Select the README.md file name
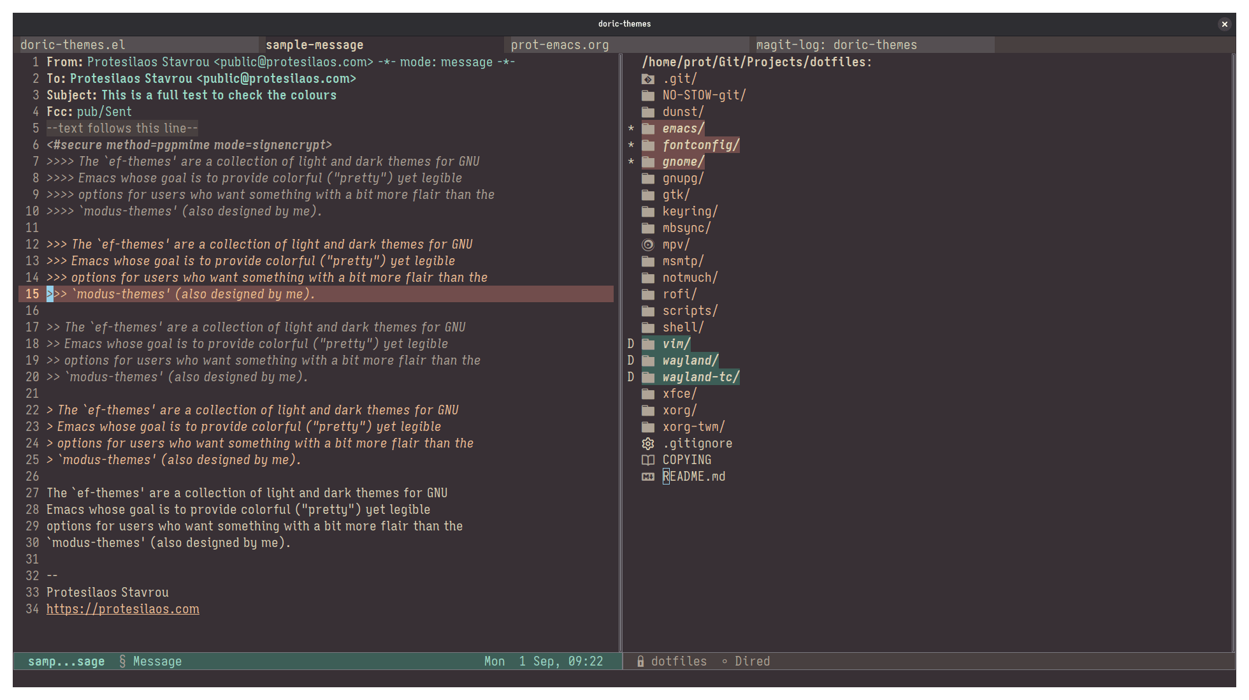The height and width of the screenshot is (700, 1249). 694,477
